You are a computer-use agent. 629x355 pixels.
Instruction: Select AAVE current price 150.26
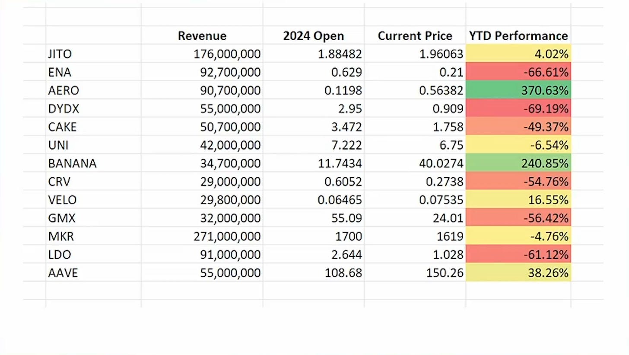415,272
